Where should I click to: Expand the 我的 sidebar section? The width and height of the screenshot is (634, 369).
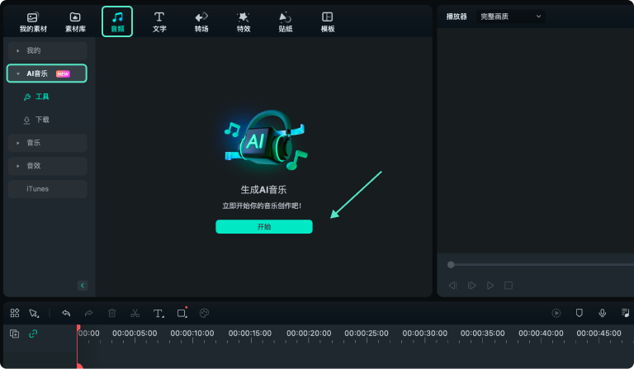click(47, 50)
